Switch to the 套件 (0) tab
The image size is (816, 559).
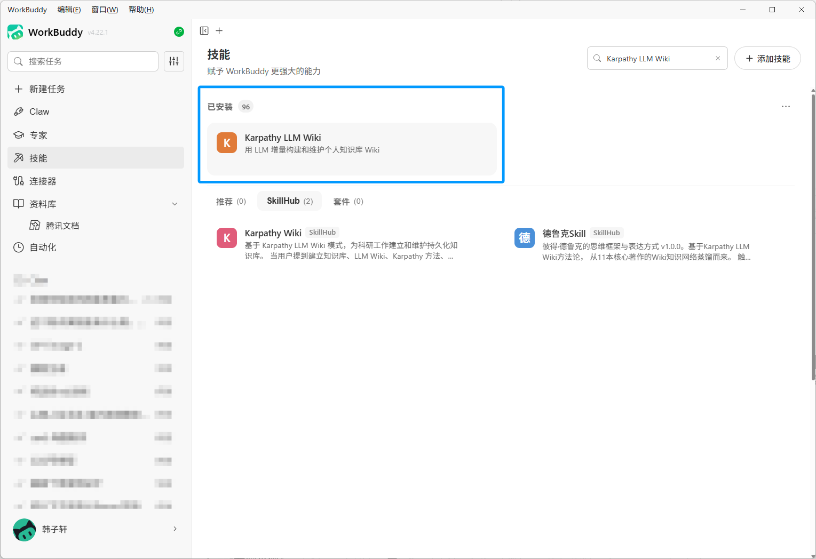click(348, 202)
